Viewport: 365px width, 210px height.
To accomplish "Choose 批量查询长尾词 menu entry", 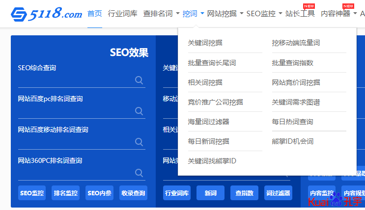I will (x=212, y=63).
